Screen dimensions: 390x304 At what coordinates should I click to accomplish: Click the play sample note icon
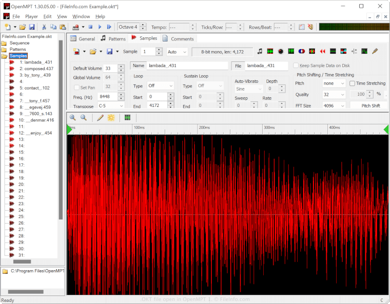tap(260, 52)
